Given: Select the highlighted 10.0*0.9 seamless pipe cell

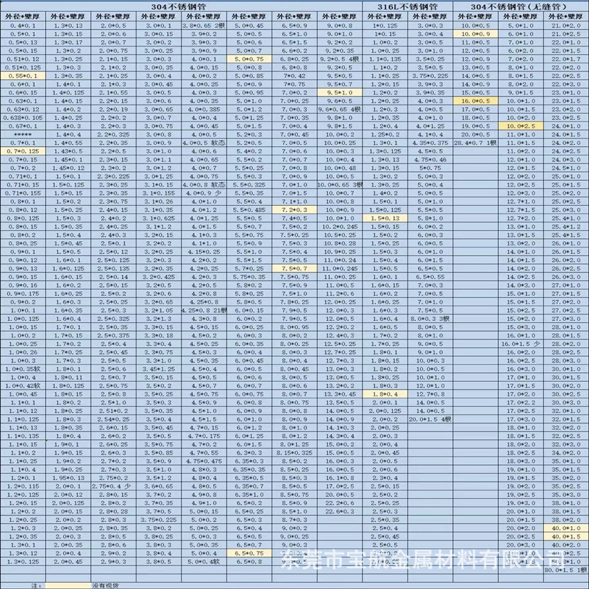Looking at the screenshot, I should tap(475, 34).
